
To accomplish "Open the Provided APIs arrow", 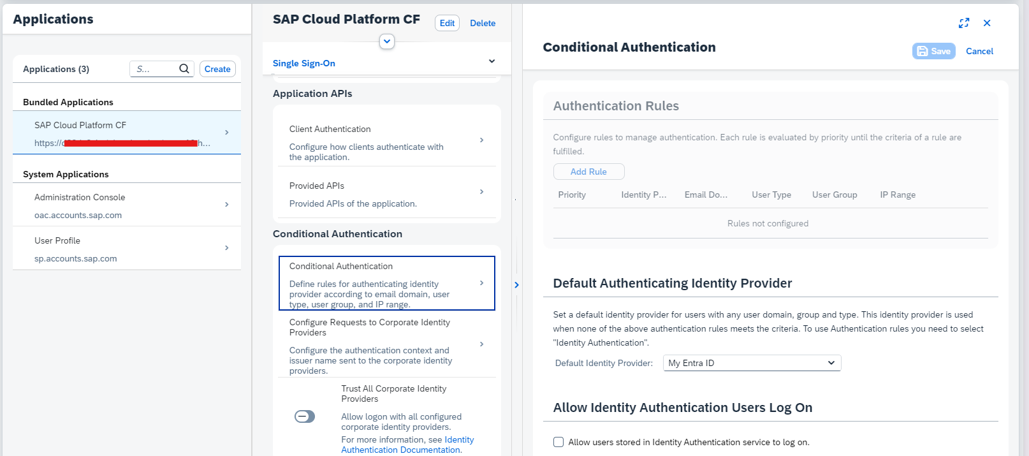I will [481, 192].
